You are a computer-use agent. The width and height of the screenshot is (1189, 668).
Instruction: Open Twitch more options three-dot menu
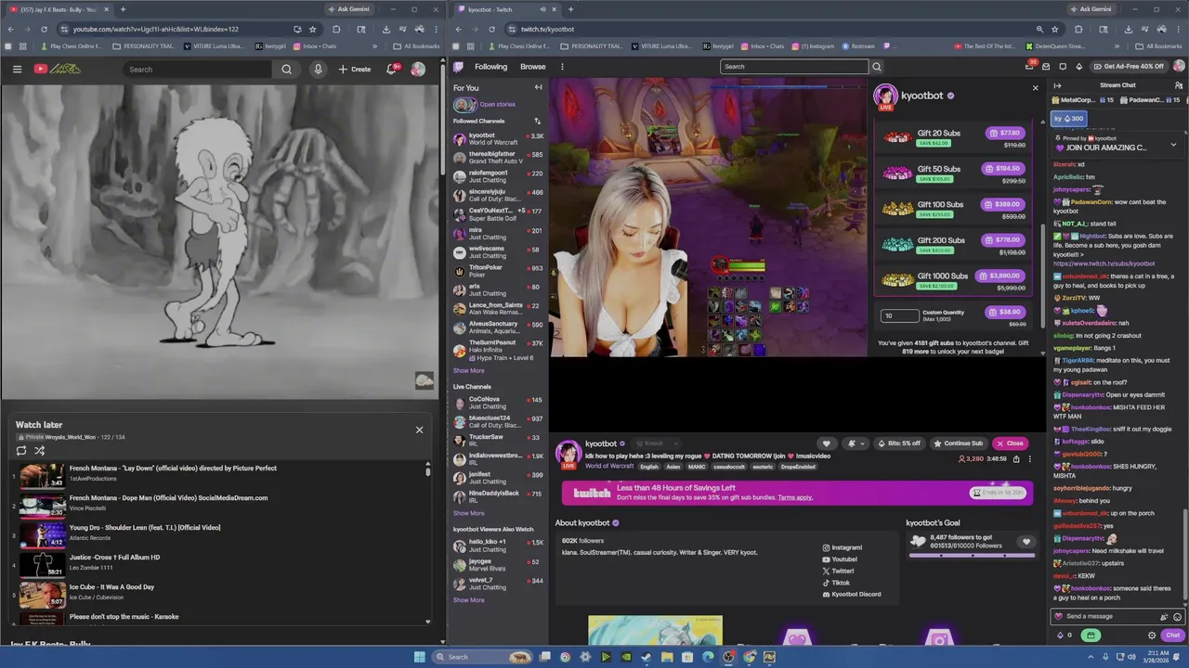(562, 67)
